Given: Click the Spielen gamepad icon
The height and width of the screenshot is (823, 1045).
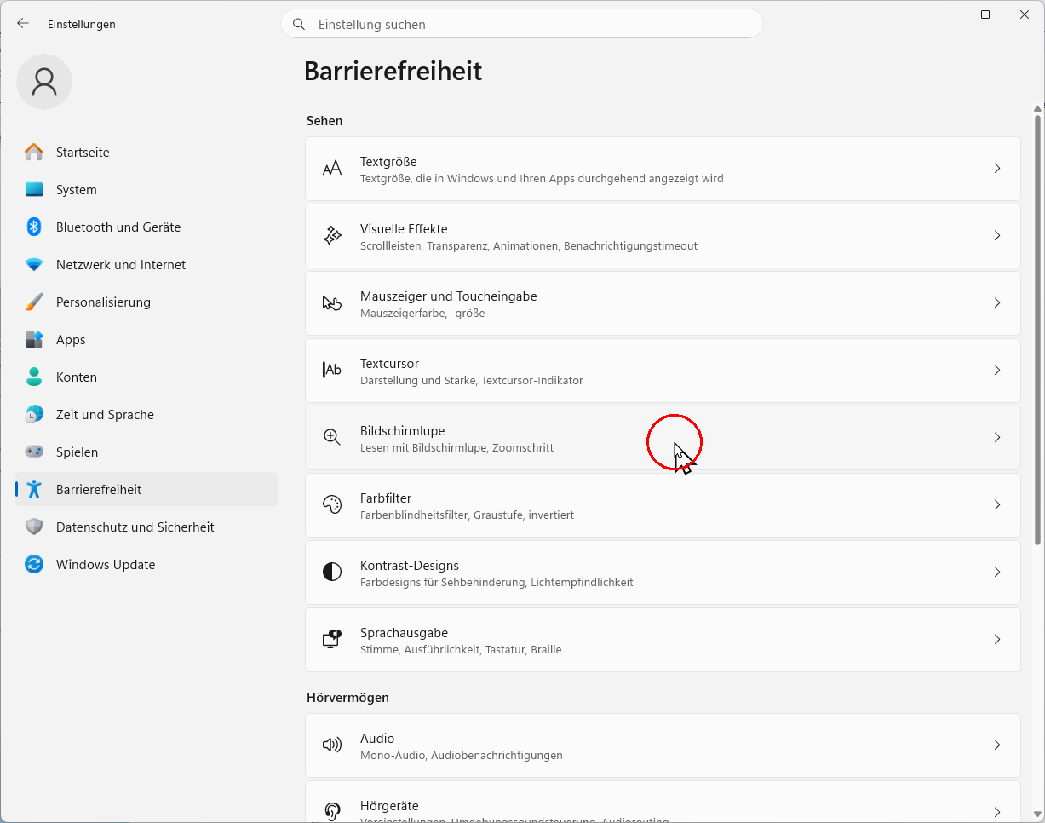Looking at the screenshot, I should point(34,452).
